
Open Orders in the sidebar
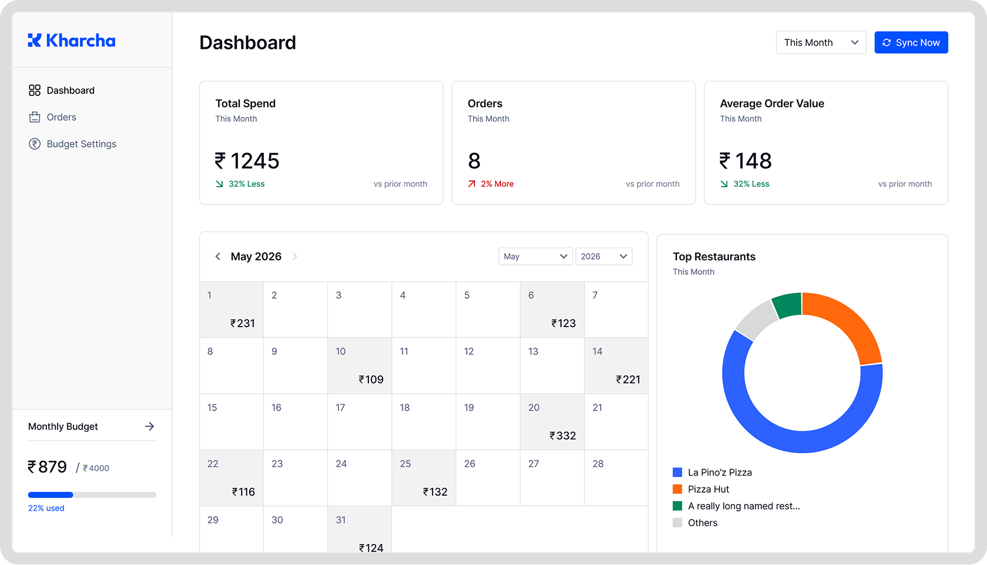[x=62, y=117]
